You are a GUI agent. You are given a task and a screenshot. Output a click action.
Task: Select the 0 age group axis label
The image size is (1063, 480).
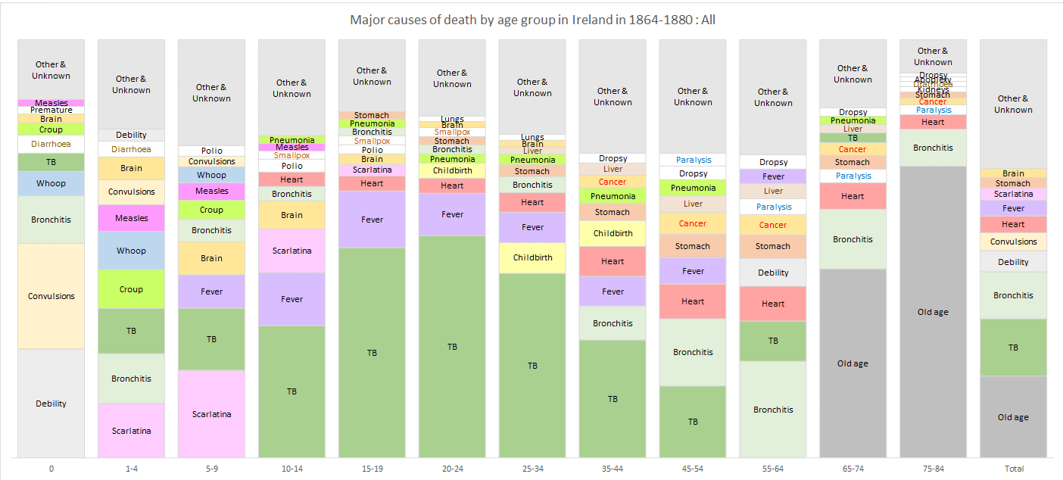[51, 468]
